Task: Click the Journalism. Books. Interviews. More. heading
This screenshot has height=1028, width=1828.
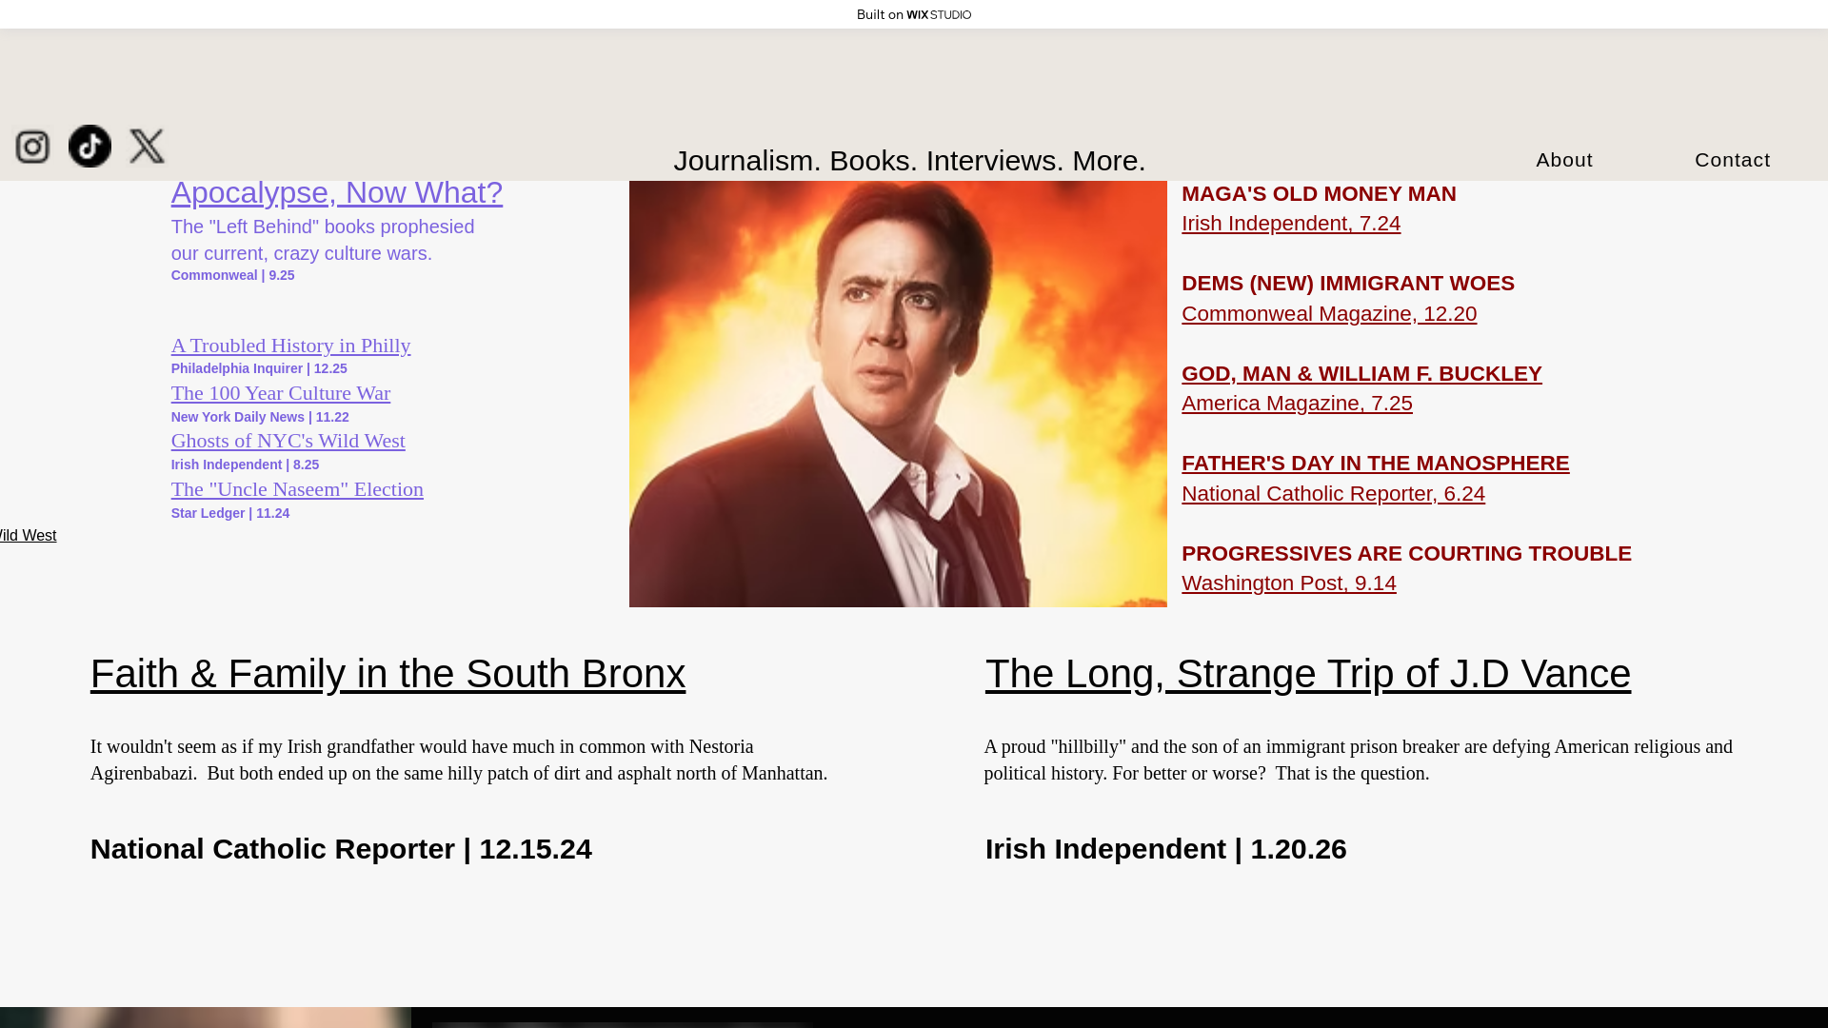Action: coord(909,161)
